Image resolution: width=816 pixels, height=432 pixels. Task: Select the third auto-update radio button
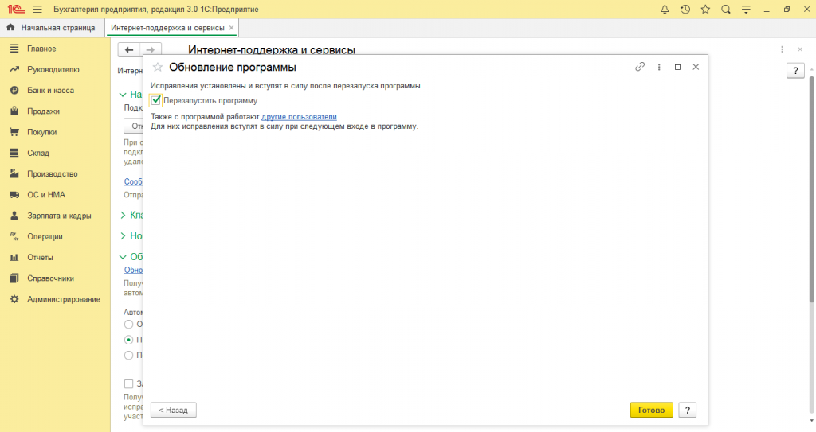click(x=128, y=356)
